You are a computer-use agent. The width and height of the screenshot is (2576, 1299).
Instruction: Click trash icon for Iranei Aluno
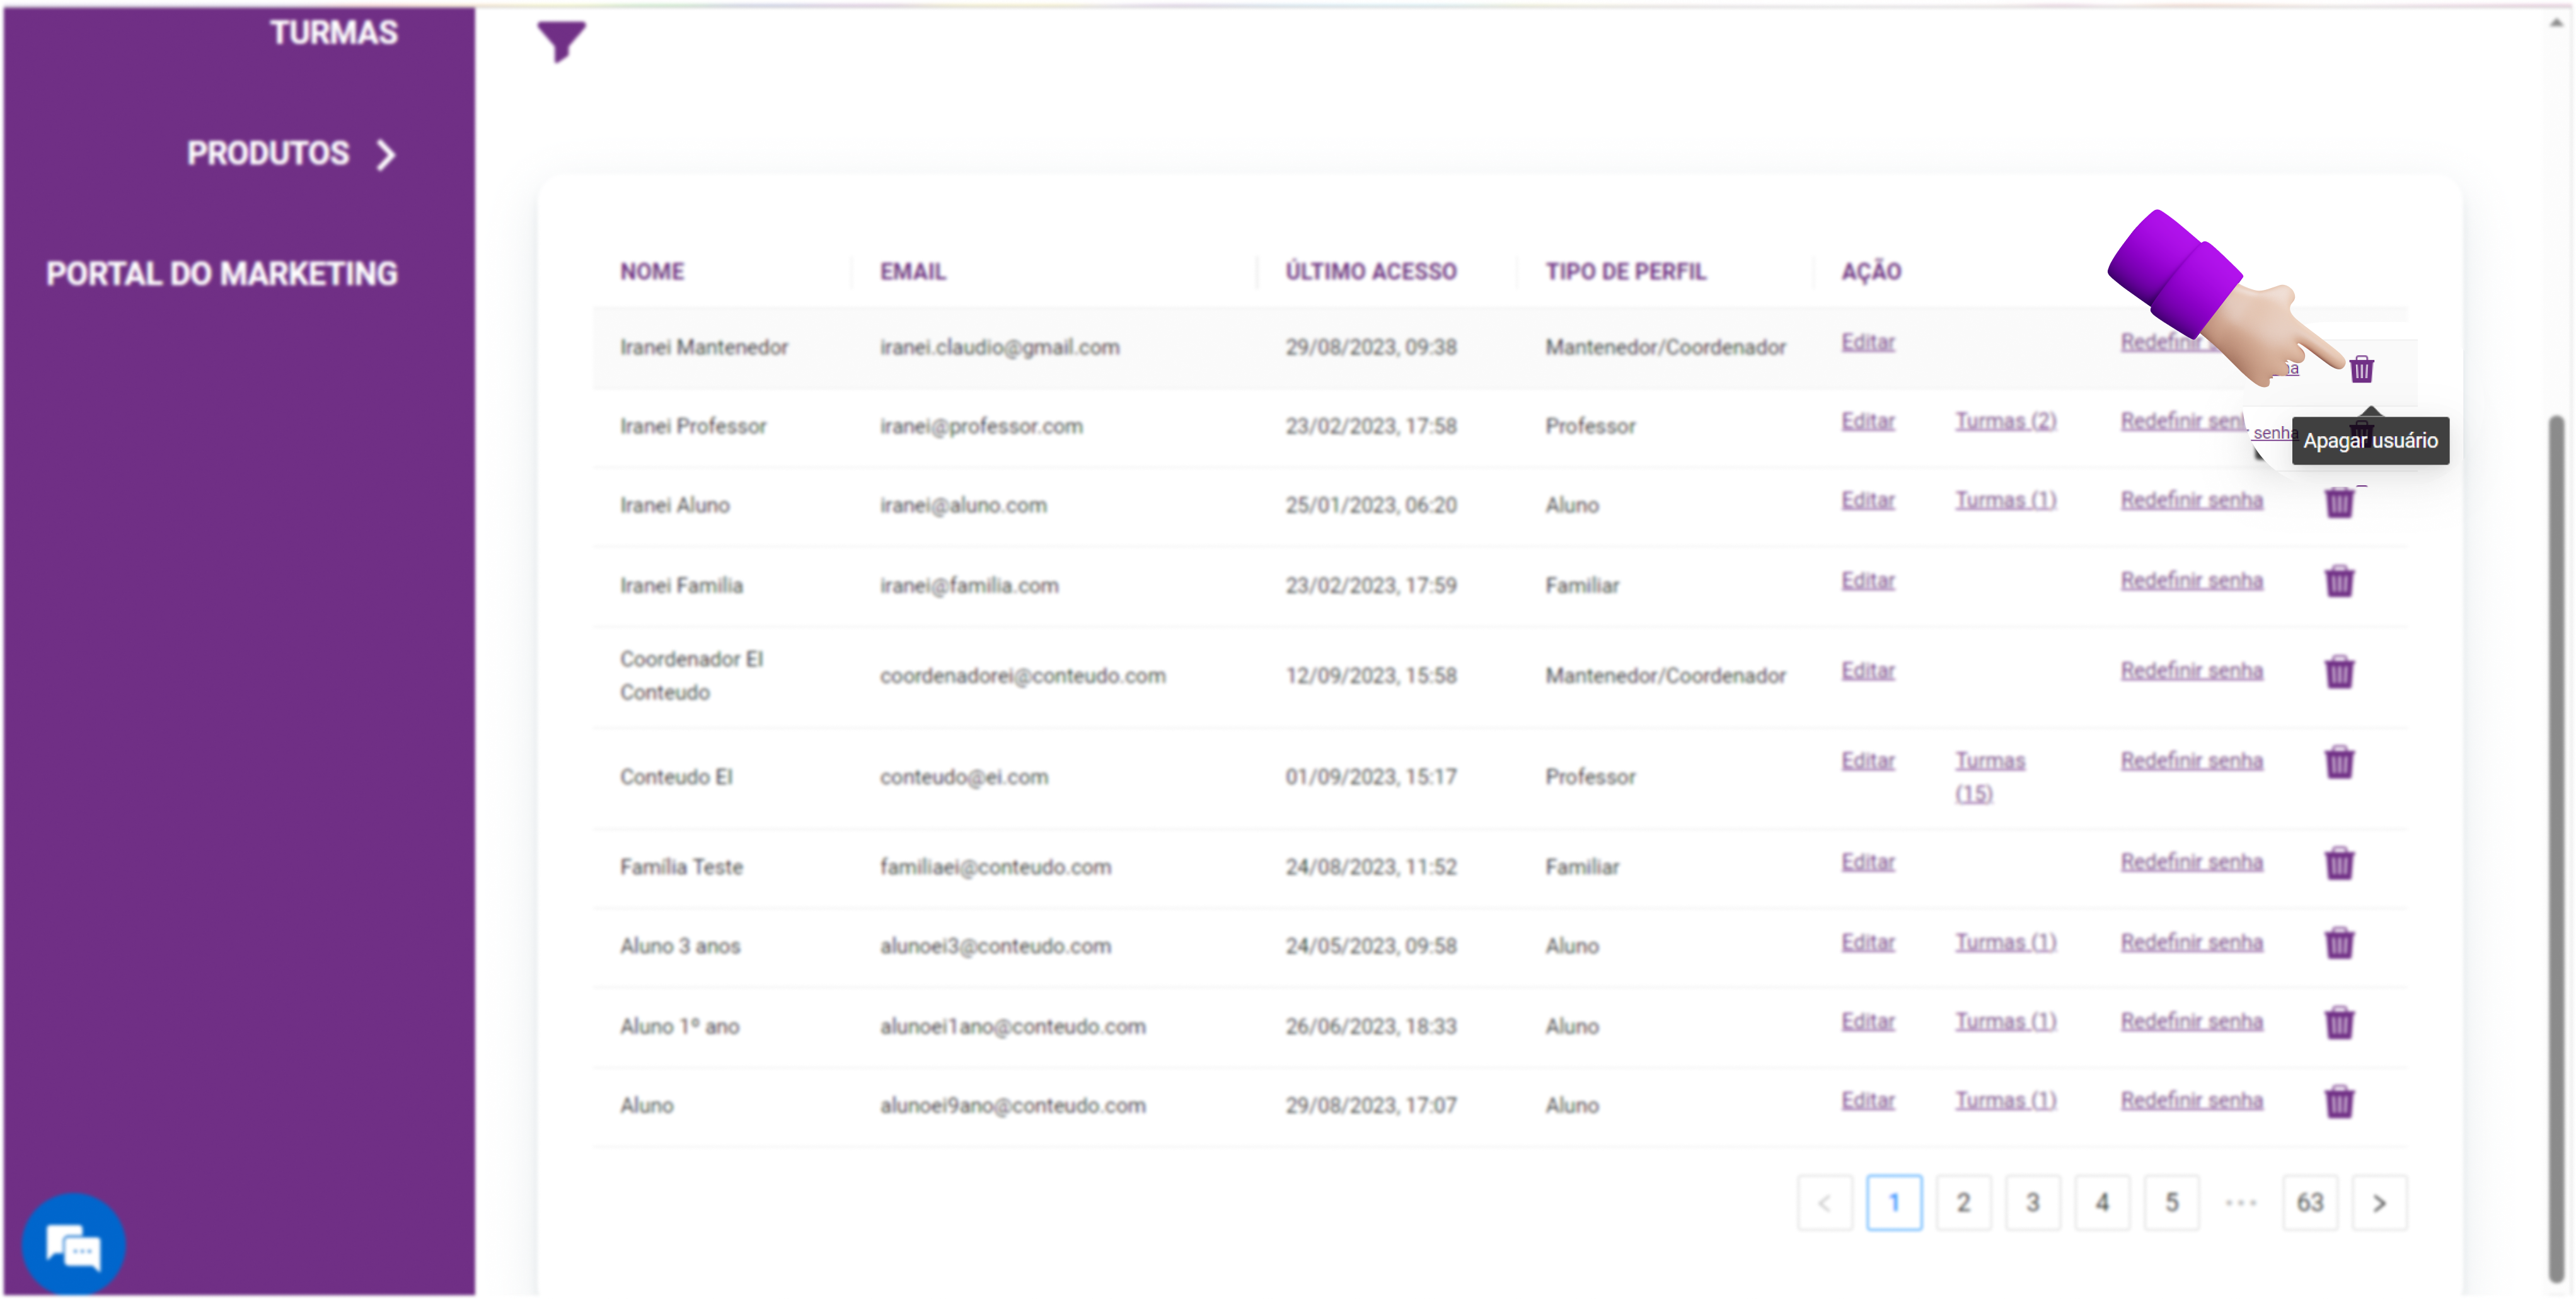click(x=2339, y=502)
